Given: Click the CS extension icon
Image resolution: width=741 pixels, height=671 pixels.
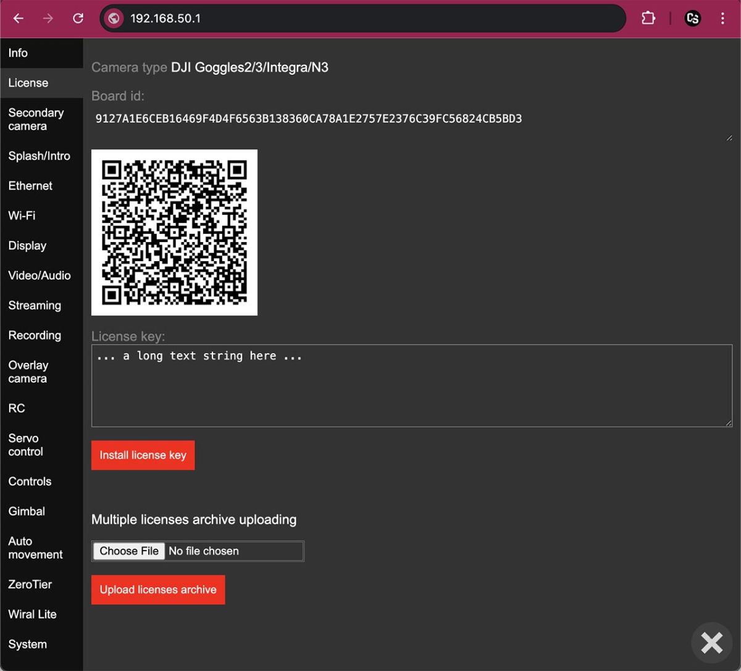Looking at the screenshot, I should click(692, 18).
